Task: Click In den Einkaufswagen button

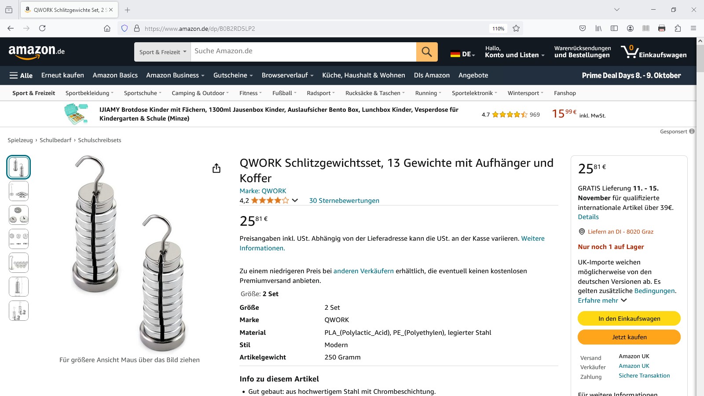Action: click(x=629, y=319)
